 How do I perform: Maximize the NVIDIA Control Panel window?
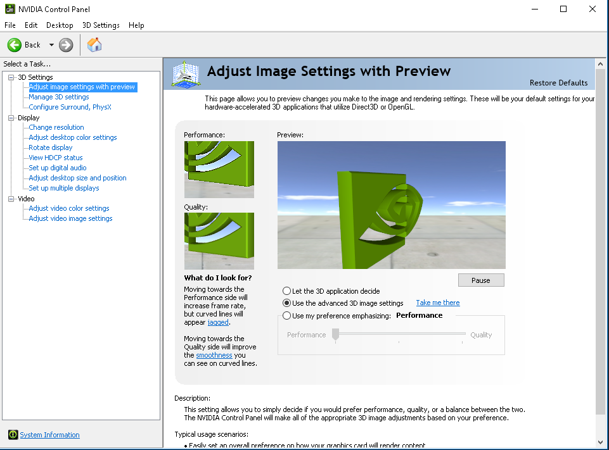[563, 9]
